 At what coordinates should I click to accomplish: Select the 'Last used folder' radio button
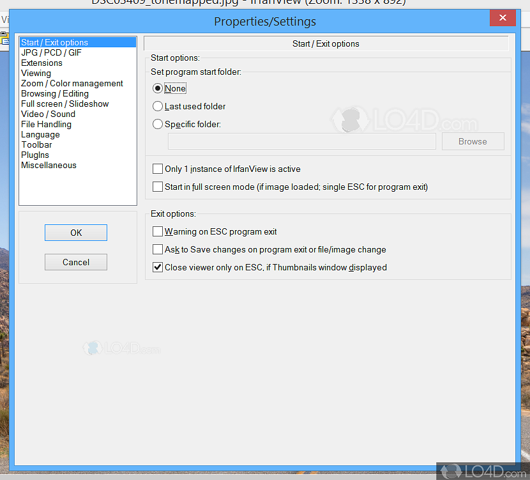[158, 106]
